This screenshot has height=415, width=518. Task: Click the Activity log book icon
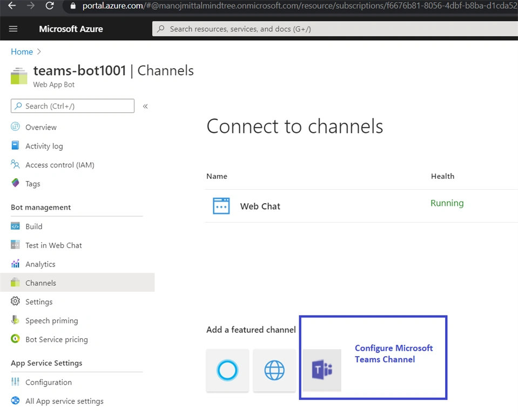[x=15, y=145]
